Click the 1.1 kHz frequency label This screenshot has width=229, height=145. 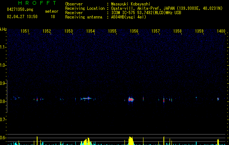[3, 47]
